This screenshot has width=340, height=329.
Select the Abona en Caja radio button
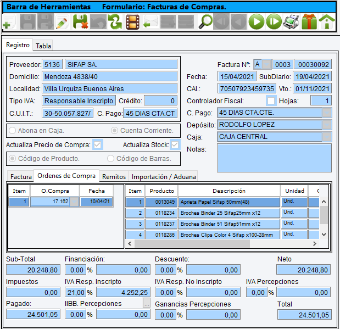coord(13,131)
